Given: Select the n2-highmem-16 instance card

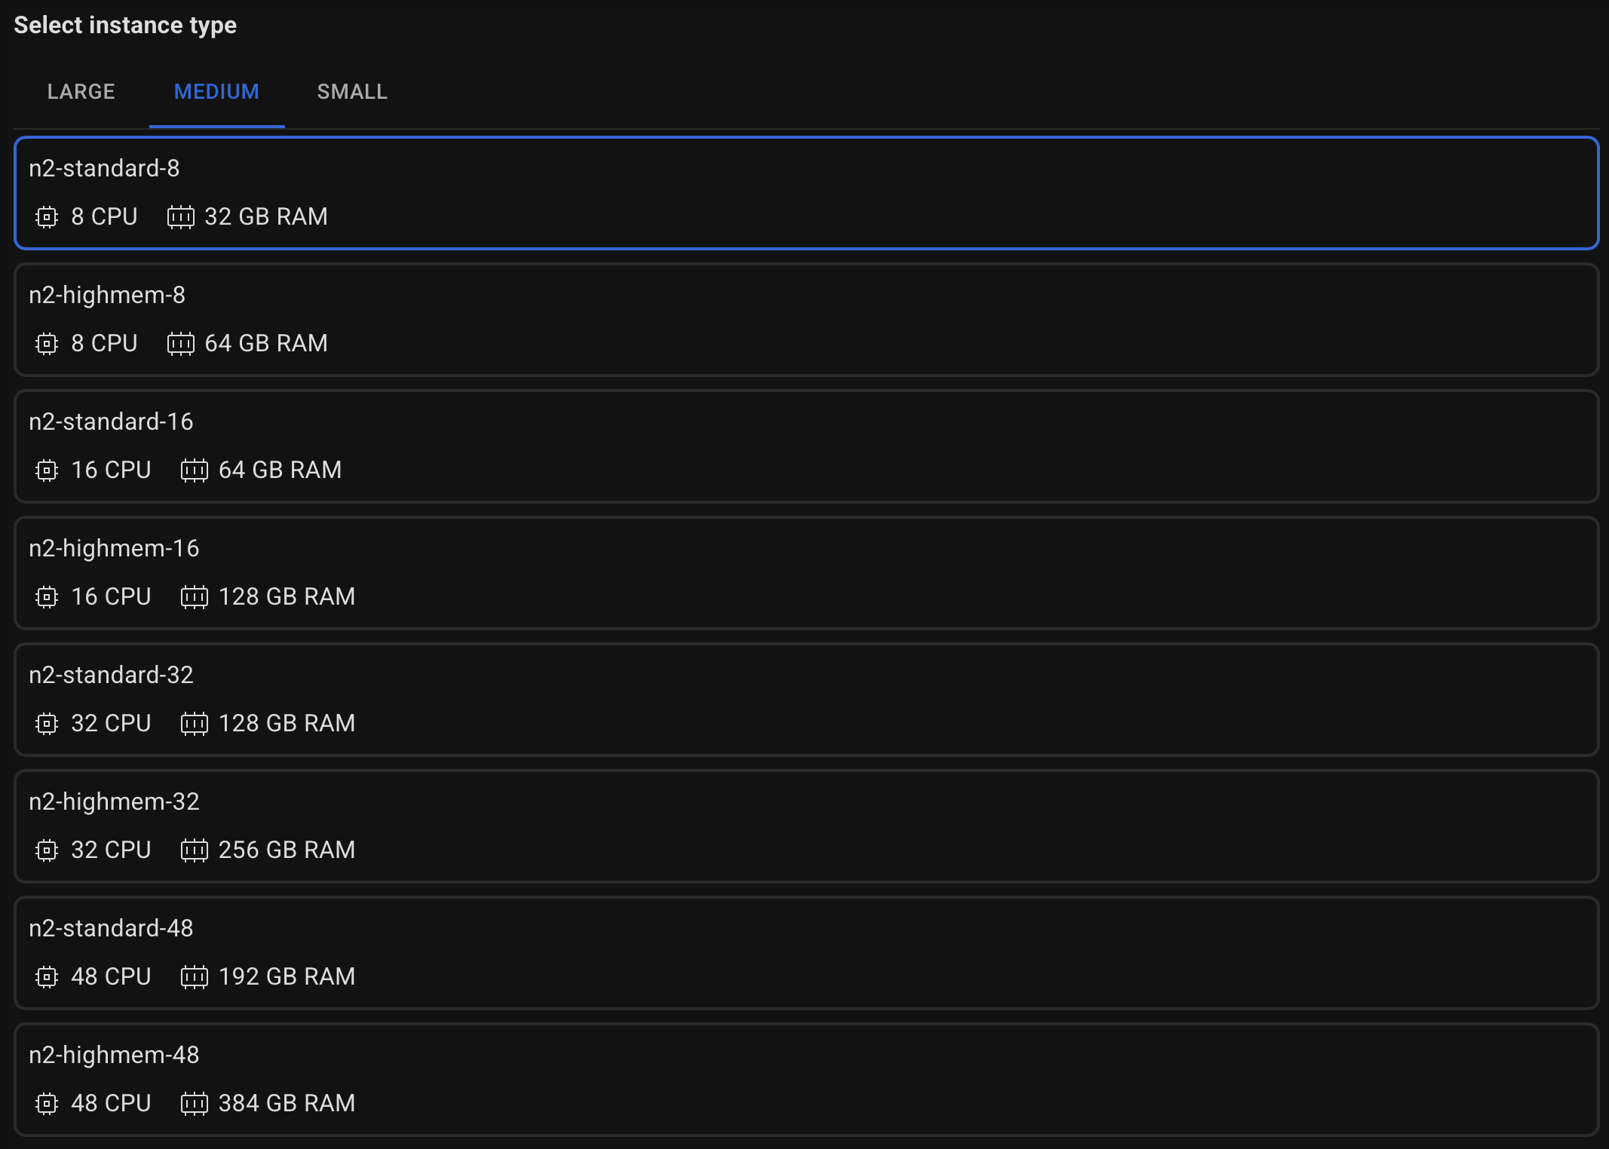Looking at the screenshot, I should pos(806,573).
